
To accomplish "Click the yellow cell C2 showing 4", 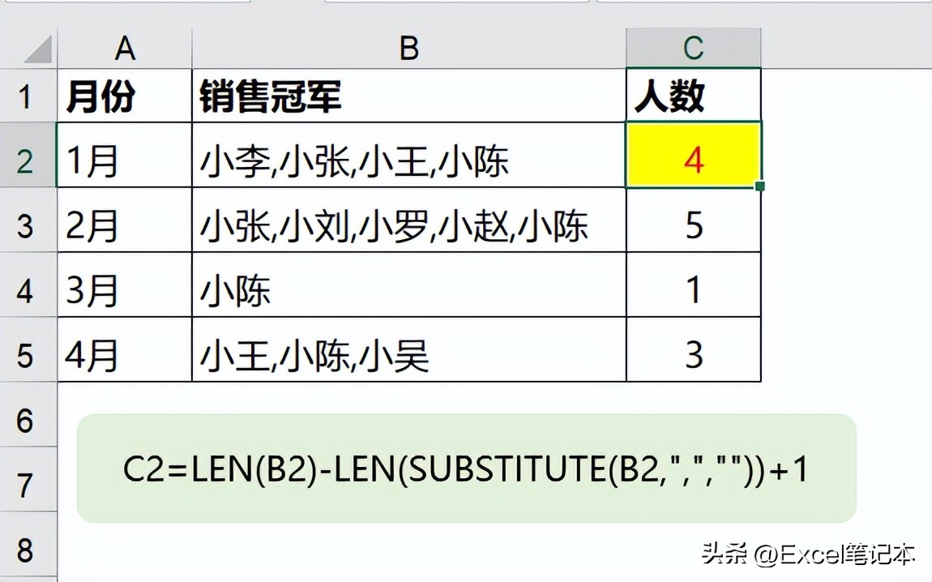I will [x=694, y=155].
